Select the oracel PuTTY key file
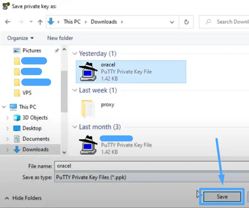The image size is (249, 208). point(131,72)
